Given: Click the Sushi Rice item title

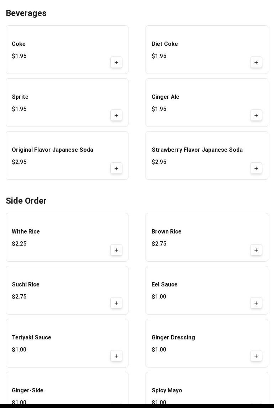Looking at the screenshot, I should [x=26, y=285].
